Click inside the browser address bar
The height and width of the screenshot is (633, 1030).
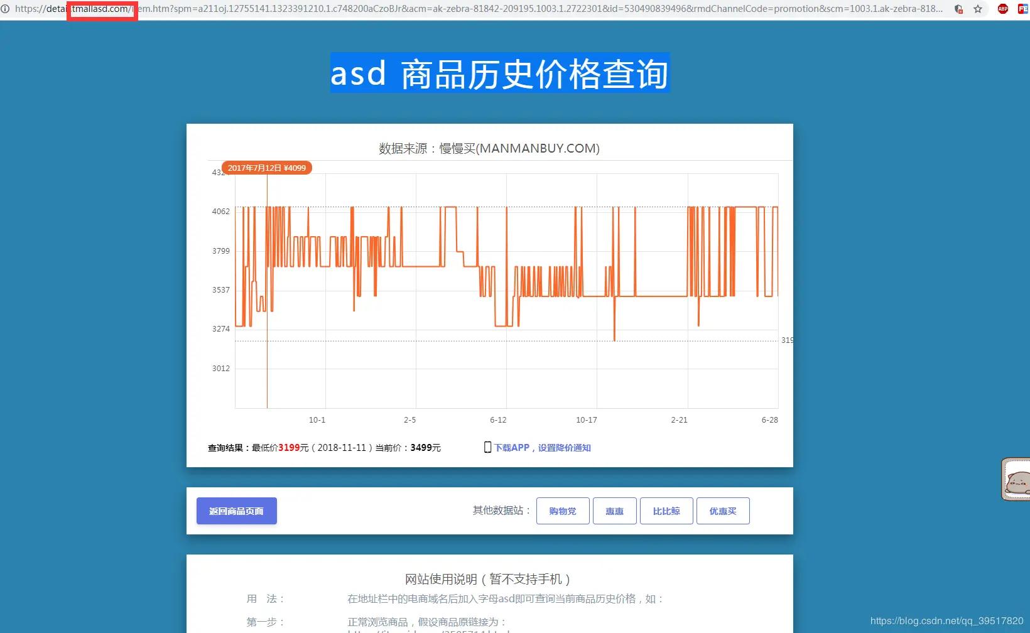[x=440, y=9]
